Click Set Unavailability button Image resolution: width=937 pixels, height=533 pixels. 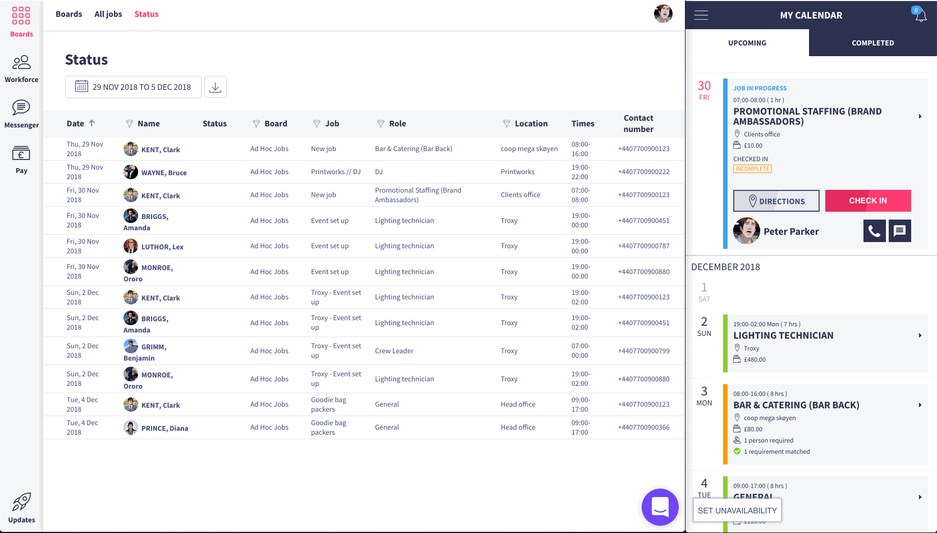[737, 511]
